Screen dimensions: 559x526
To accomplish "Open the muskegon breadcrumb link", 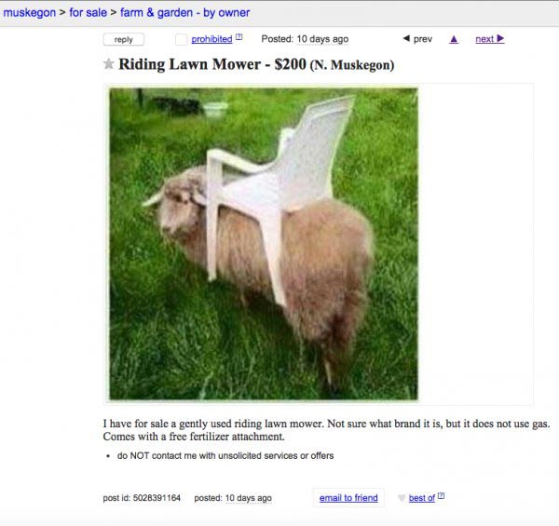I will pyautogui.click(x=30, y=13).
